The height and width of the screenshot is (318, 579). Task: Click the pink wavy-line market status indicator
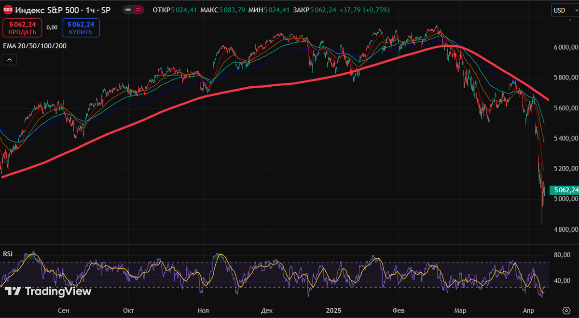click(x=138, y=10)
